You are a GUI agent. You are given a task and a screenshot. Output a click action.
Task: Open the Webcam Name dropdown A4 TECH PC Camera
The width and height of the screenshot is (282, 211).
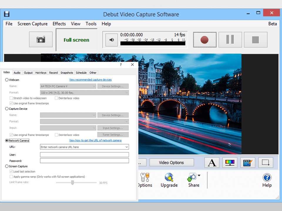[x=68, y=86]
